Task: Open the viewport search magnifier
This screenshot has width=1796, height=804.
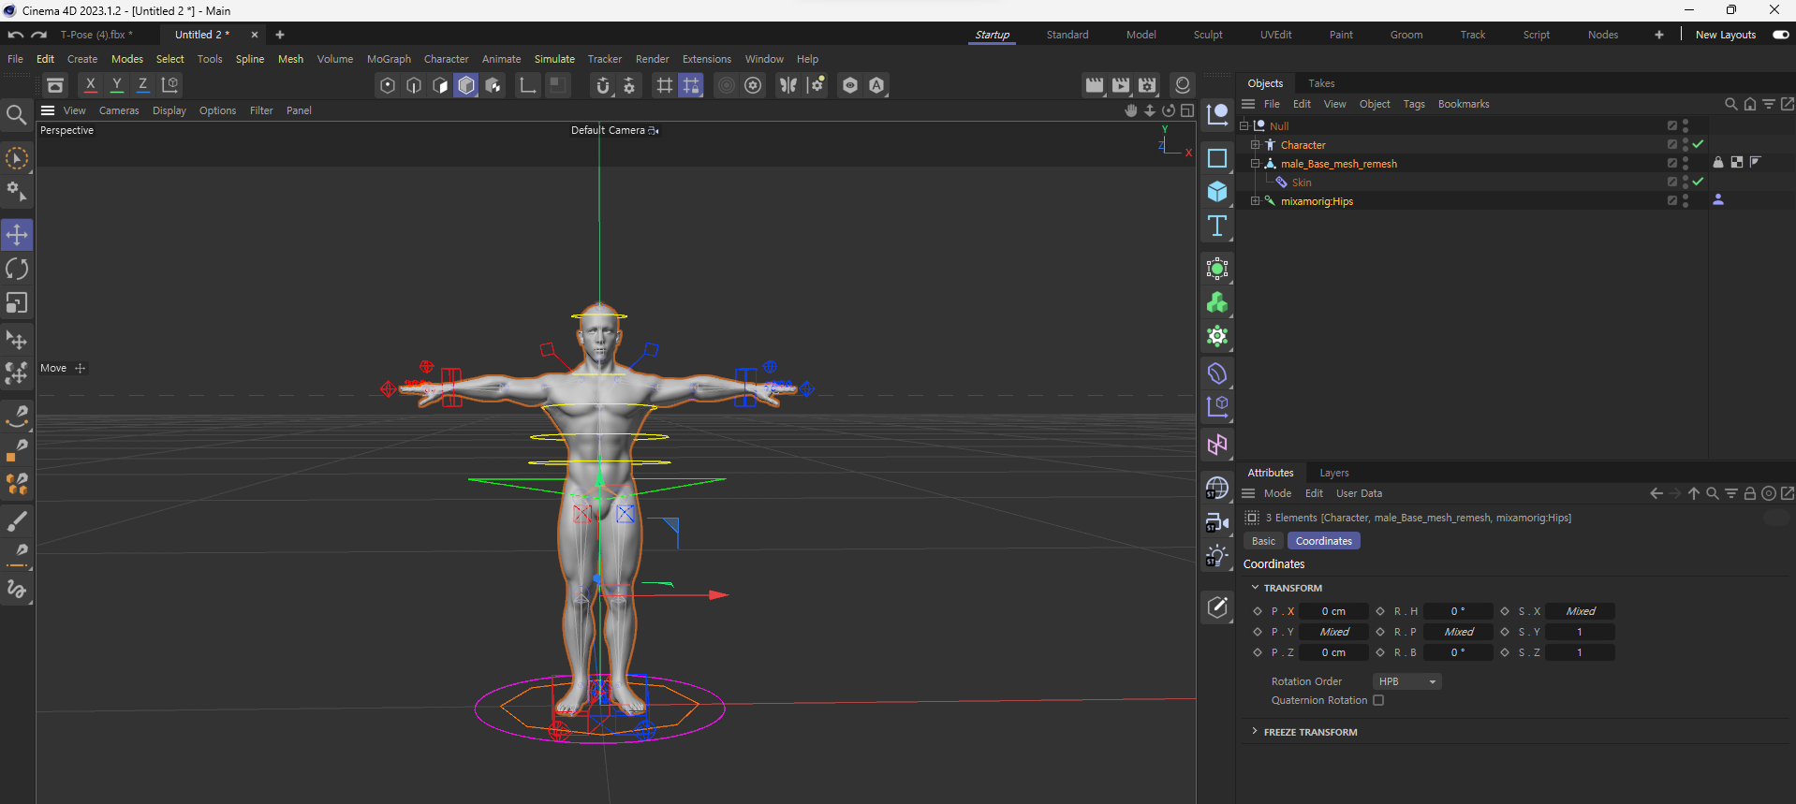Action: pyautogui.click(x=16, y=115)
